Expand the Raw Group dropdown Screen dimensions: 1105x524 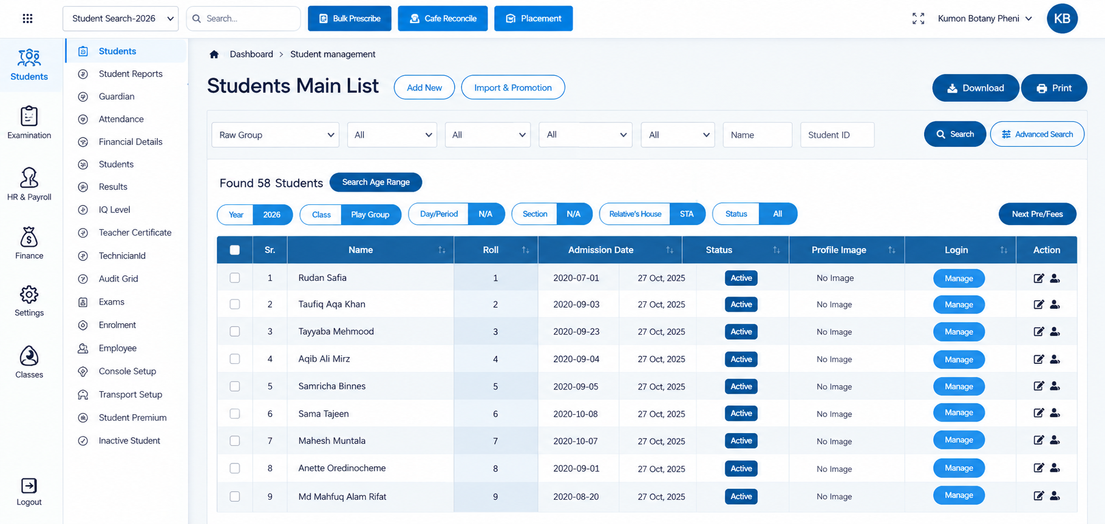276,135
